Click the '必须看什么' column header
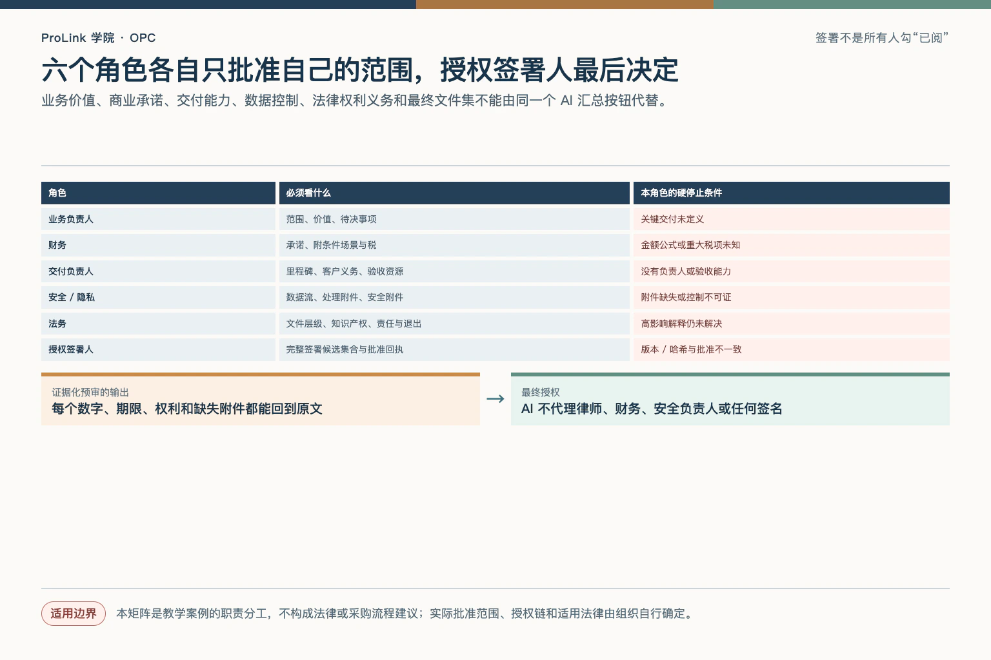This screenshot has height=660, width=991. click(454, 193)
